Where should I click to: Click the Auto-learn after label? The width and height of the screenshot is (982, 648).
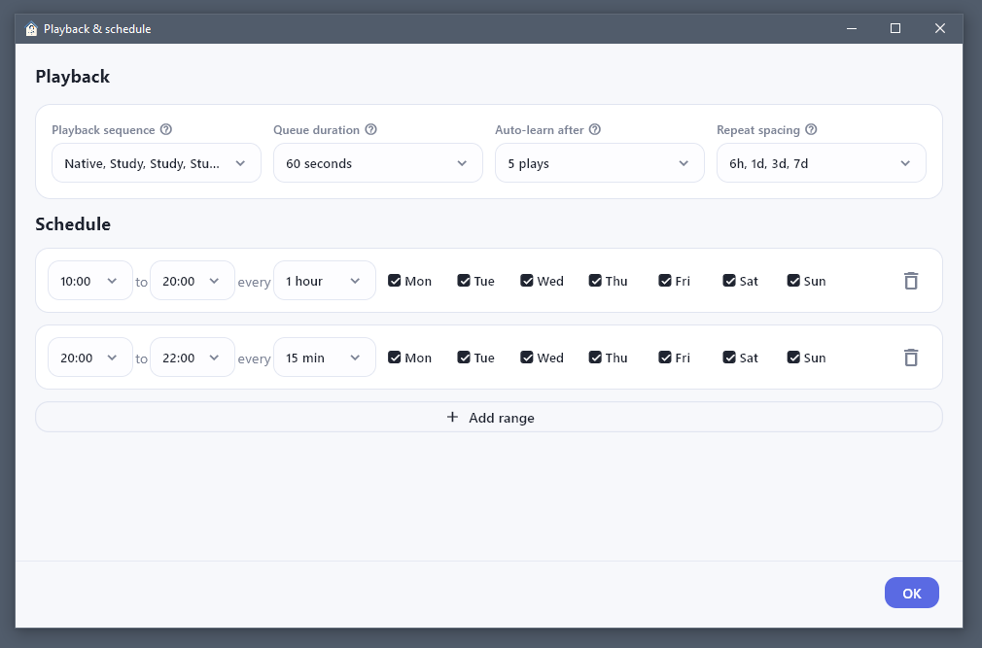click(x=540, y=130)
